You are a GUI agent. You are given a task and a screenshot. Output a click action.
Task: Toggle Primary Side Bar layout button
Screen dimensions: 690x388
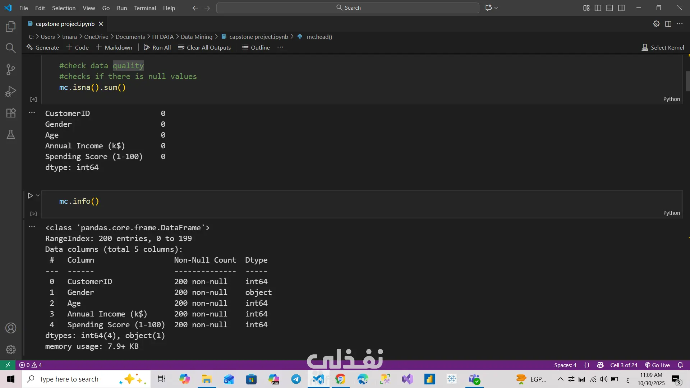598,8
